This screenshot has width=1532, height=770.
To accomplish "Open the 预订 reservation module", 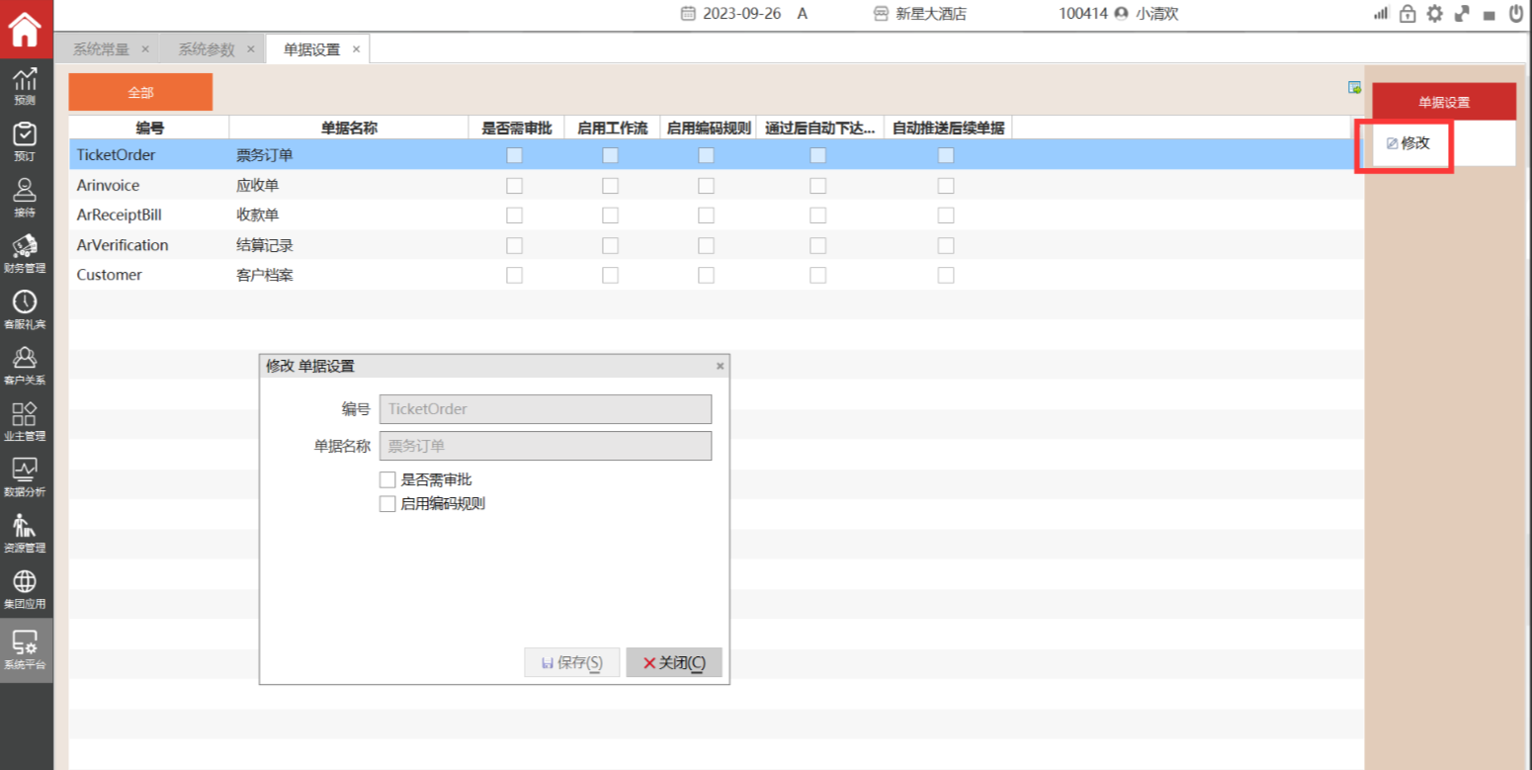I will (x=25, y=140).
